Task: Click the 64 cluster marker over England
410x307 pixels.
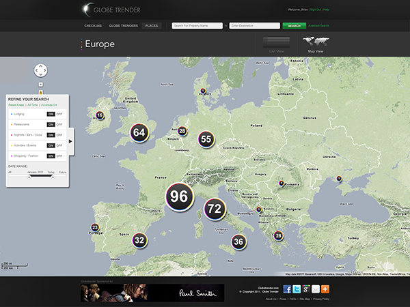Action: pos(139,132)
